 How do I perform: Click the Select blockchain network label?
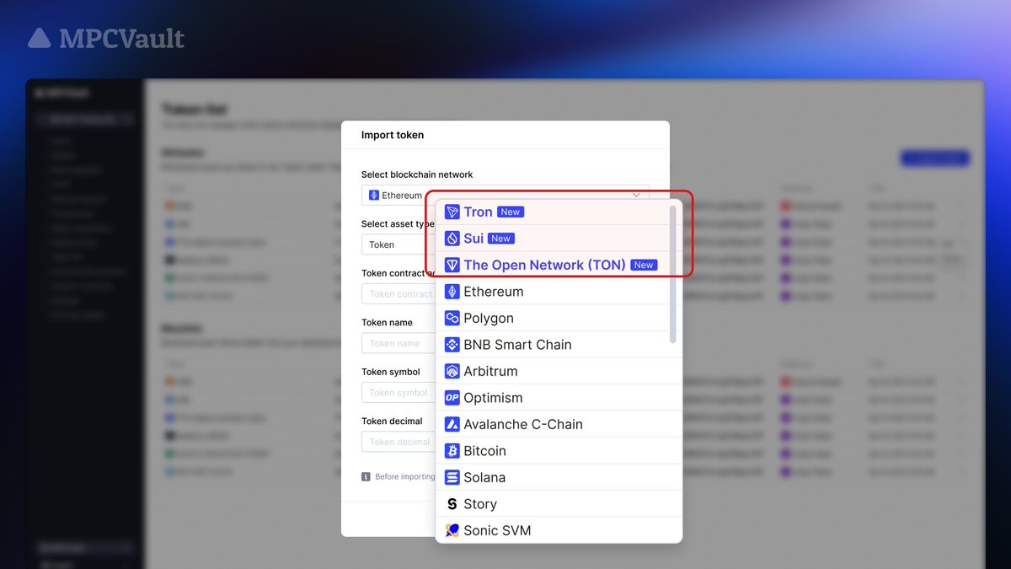(x=417, y=174)
